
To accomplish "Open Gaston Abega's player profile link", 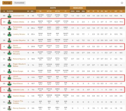I will tap(19, 96).
